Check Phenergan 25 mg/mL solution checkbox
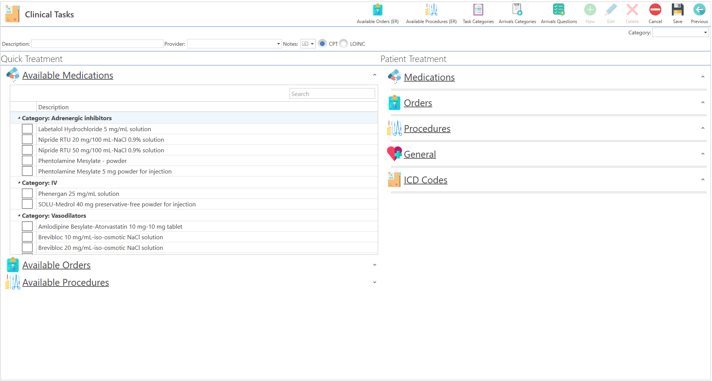Viewport: 712px width, 381px height. [x=27, y=194]
